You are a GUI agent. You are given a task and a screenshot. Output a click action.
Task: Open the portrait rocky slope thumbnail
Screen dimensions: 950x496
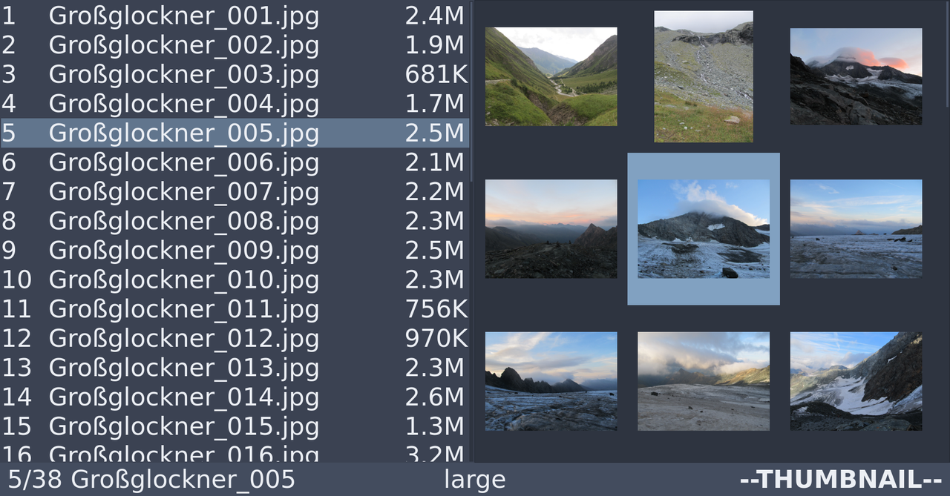(x=704, y=76)
